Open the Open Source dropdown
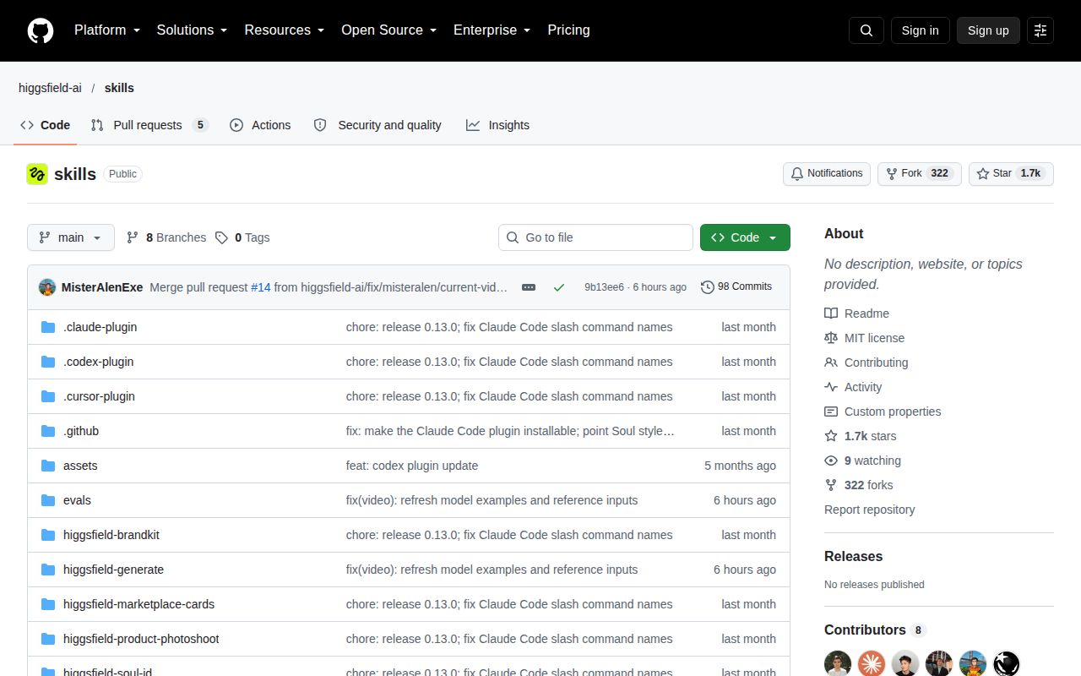The height and width of the screenshot is (676, 1081). coord(389,30)
